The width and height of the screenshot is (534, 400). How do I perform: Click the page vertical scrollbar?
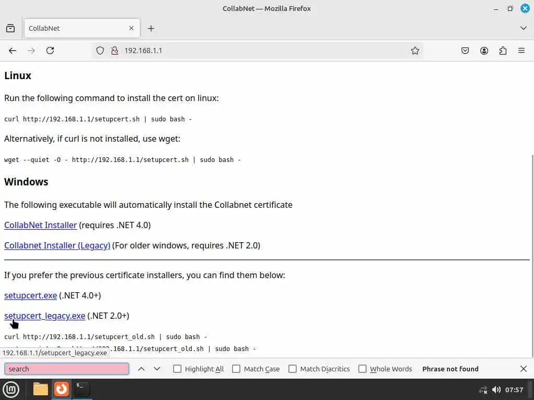pos(532,255)
